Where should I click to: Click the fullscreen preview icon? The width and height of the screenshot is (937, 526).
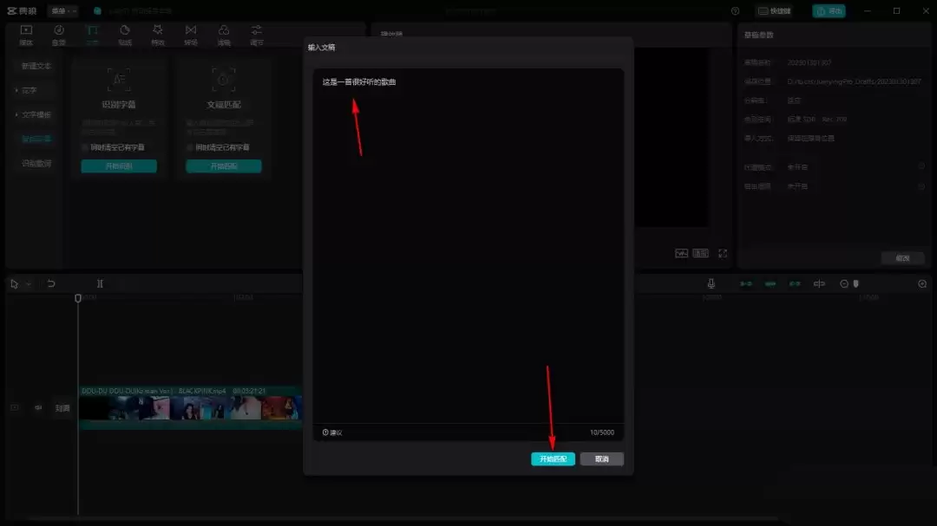tap(723, 253)
